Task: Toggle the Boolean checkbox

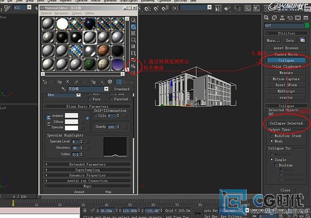Action: pyautogui.click(x=276, y=165)
